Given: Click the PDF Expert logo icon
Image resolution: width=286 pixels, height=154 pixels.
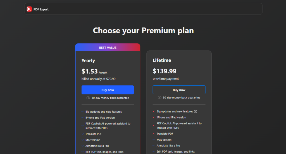Looking at the screenshot, I should pos(29,9).
